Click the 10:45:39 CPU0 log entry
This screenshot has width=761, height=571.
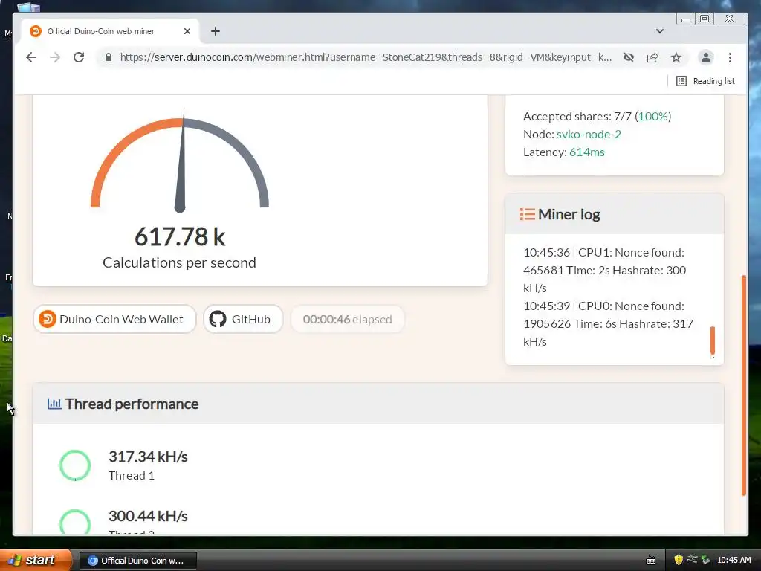[608, 323]
